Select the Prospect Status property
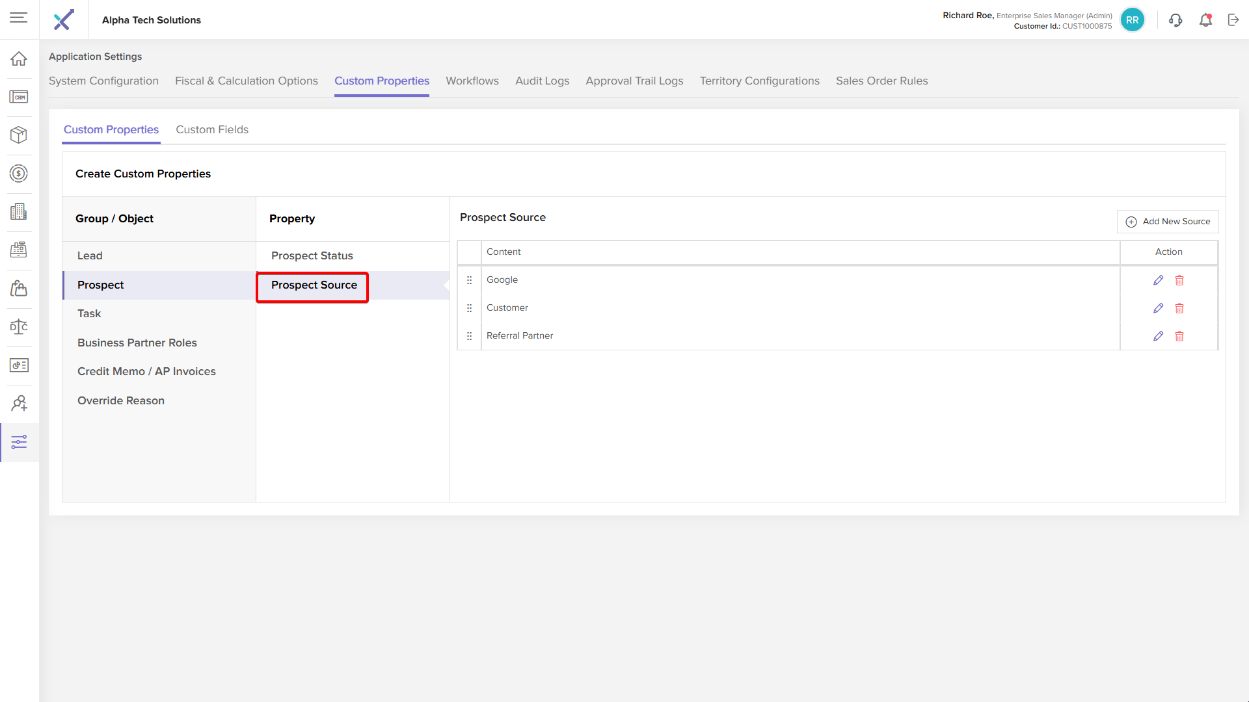The width and height of the screenshot is (1249, 702). click(312, 256)
